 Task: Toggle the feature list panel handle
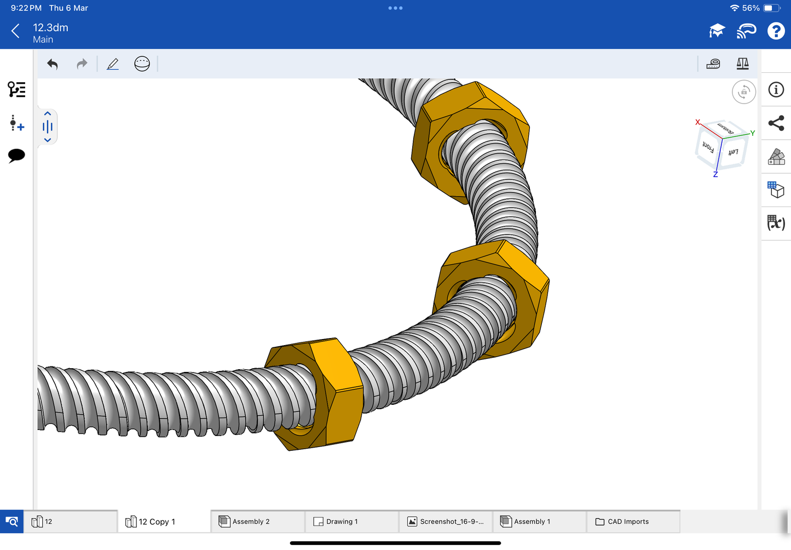click(x=48, y=127)
